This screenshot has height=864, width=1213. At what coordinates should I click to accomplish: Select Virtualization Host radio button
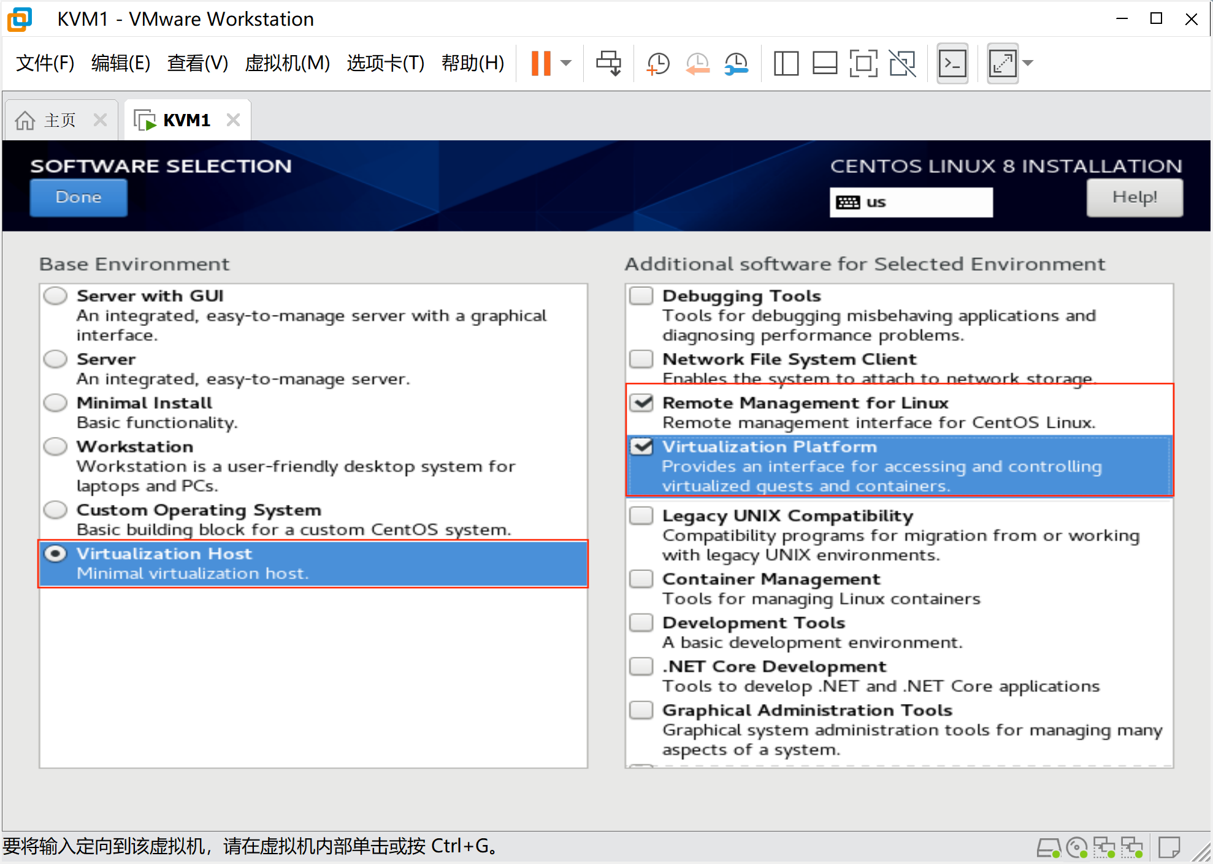[55, 554]
